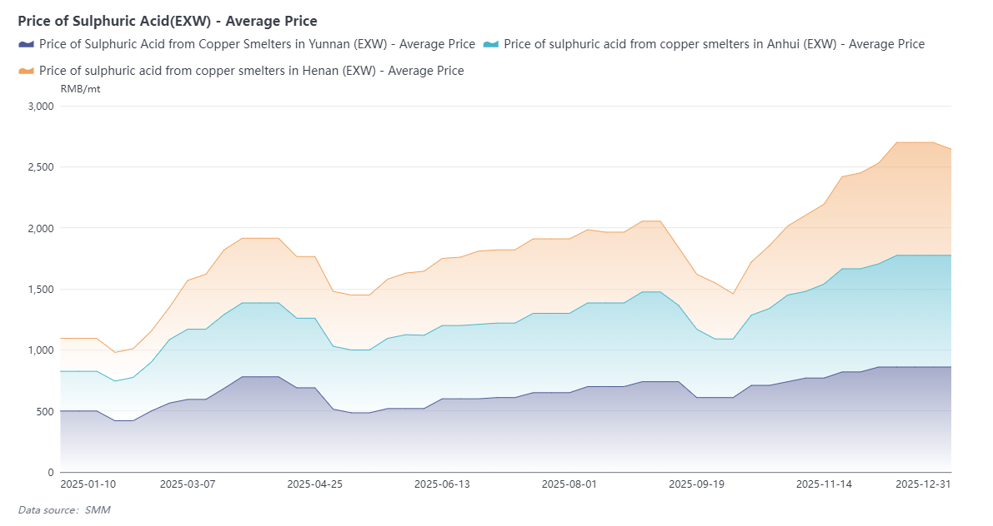Click the 2025-08-01 x-axis date label
Viewport: 993px width, 526px height.
click(569, 484)
